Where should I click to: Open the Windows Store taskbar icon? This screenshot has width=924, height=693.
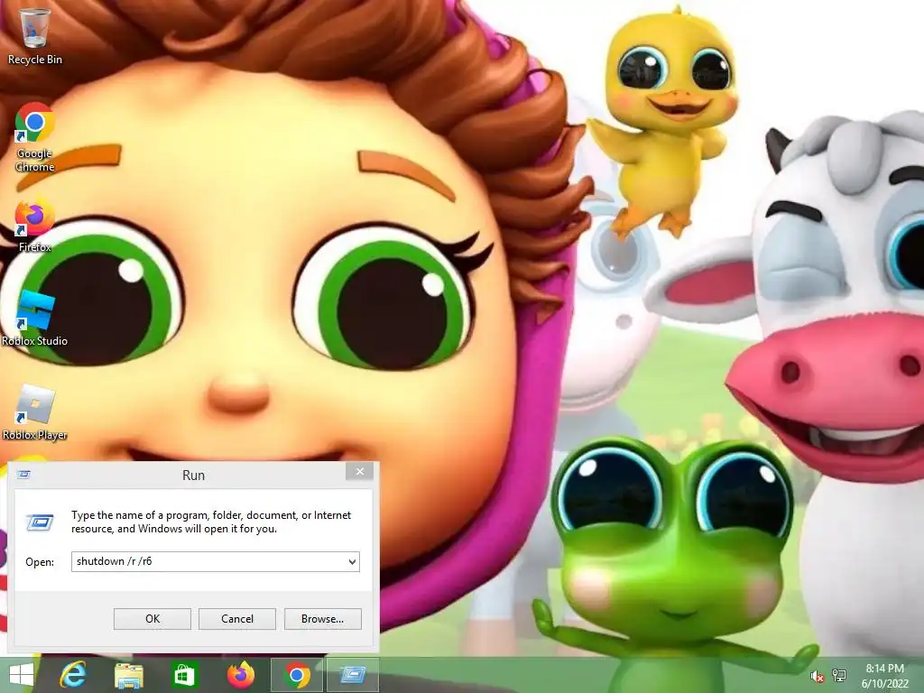[x=184, y=675]
